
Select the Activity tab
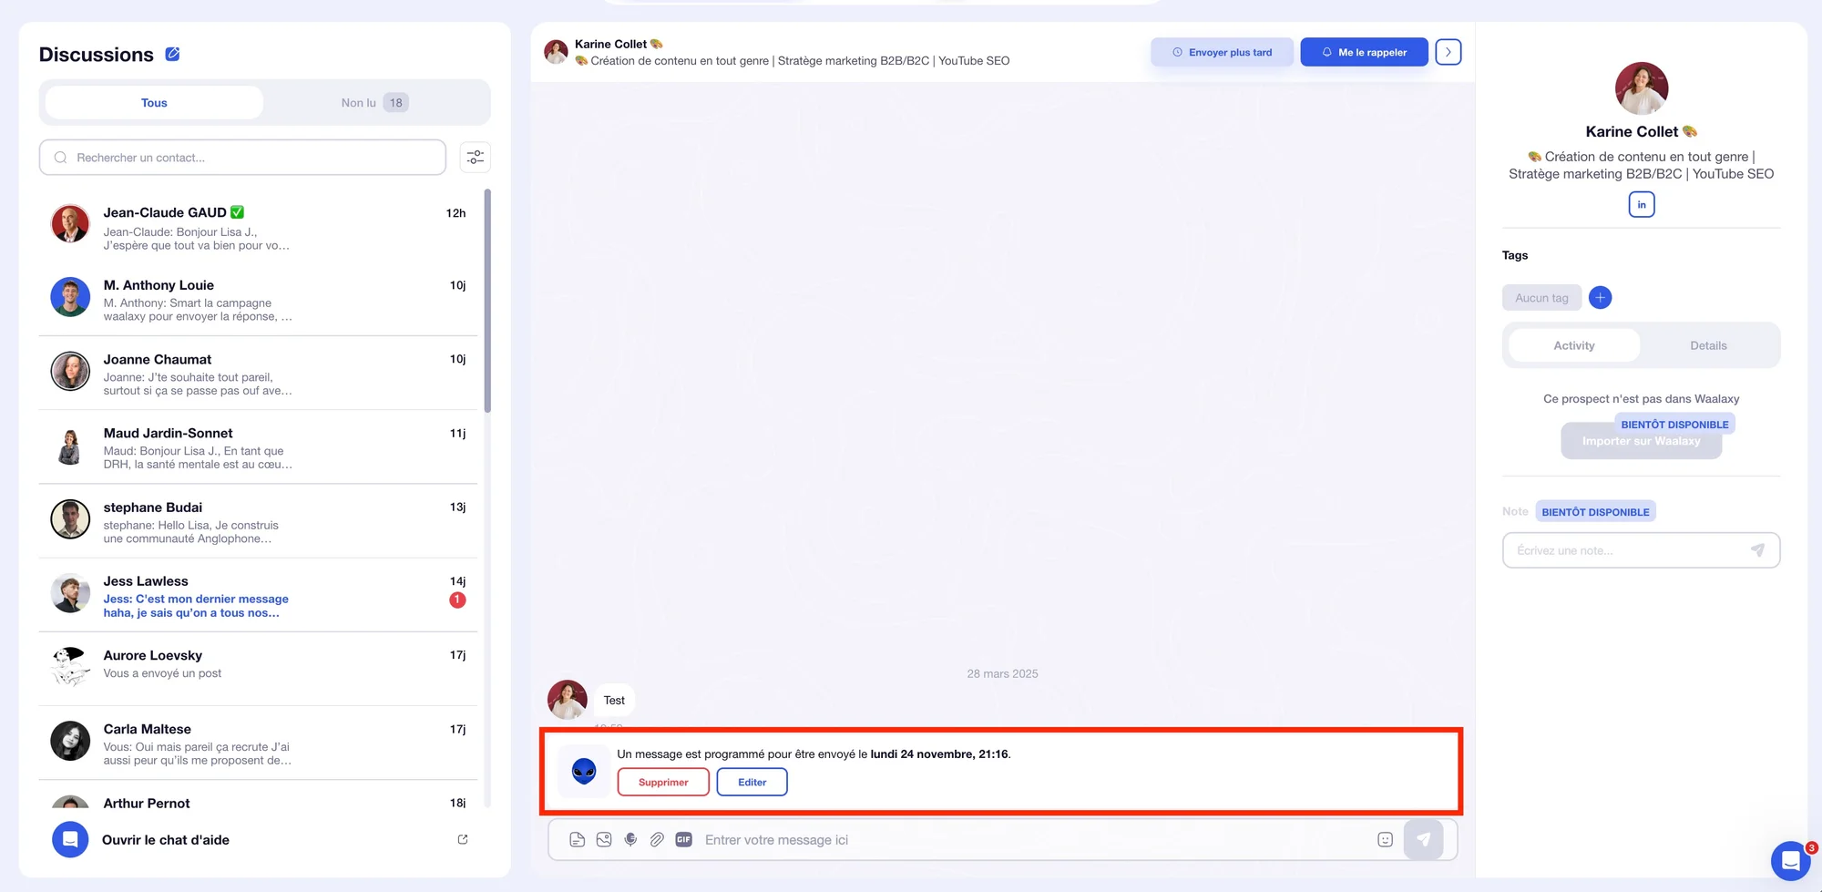[x=1574, y=345]
